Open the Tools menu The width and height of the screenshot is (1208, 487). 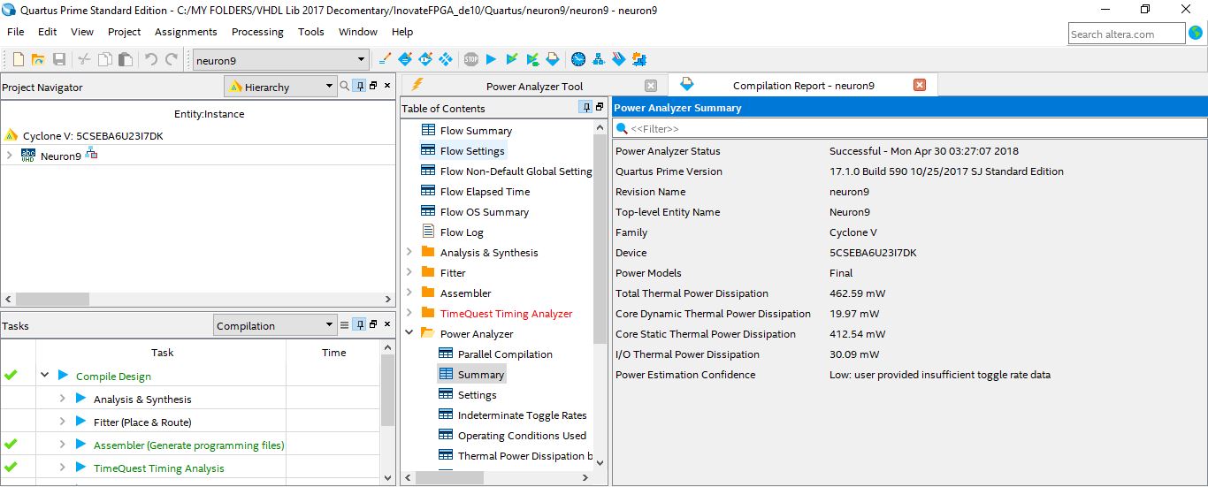tap(310, 32)
